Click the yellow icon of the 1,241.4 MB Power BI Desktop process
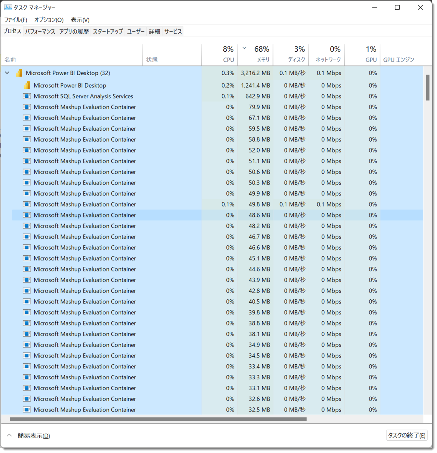437x453 pixels. click(27, 85)
